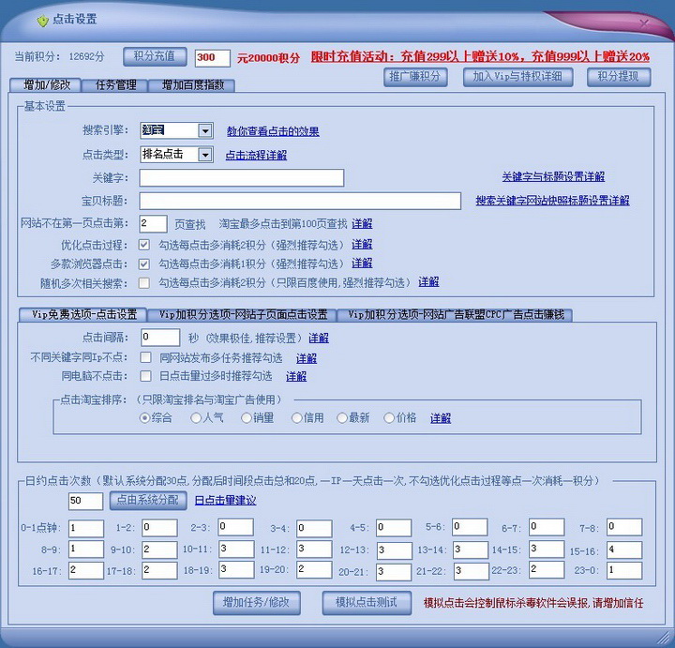Select Vip加积分选项-网站子页面点击设置 tab
Viewport: 675px width, 648px height.
click(243, 315)
